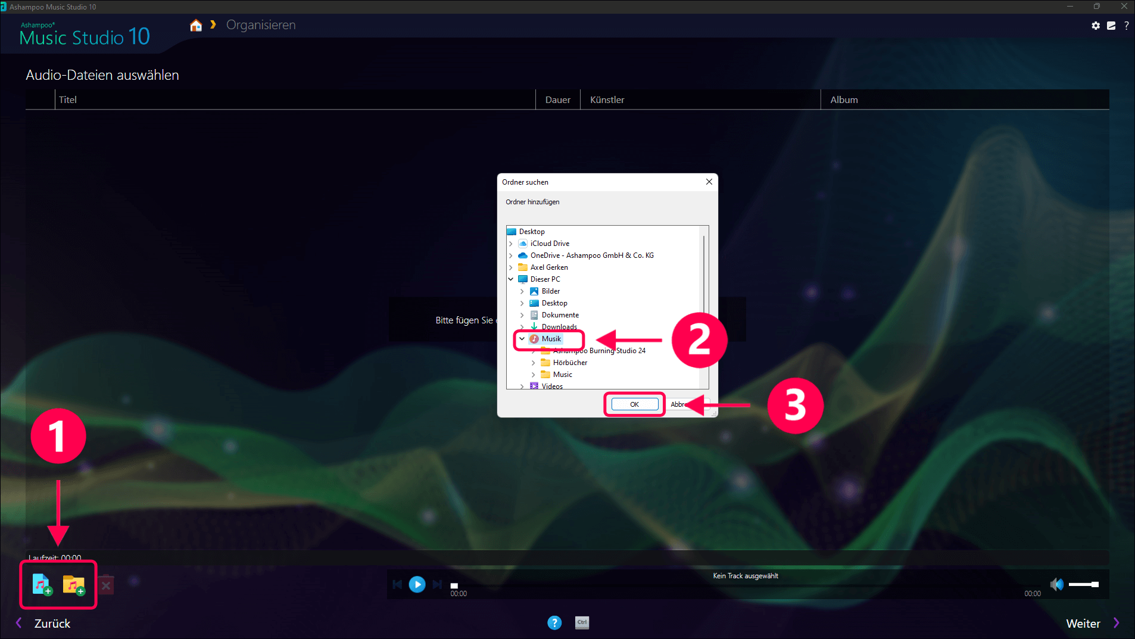Select Music subfolder
1135x639 pixels.
tap(563, 375)
